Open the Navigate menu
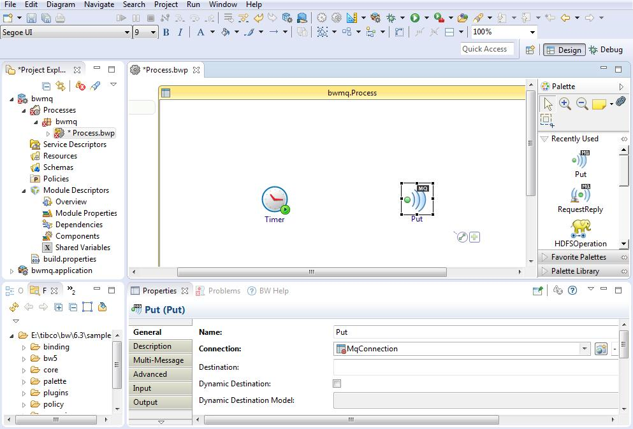The height and width of the screenshot is (429, 633). [99, 4]
